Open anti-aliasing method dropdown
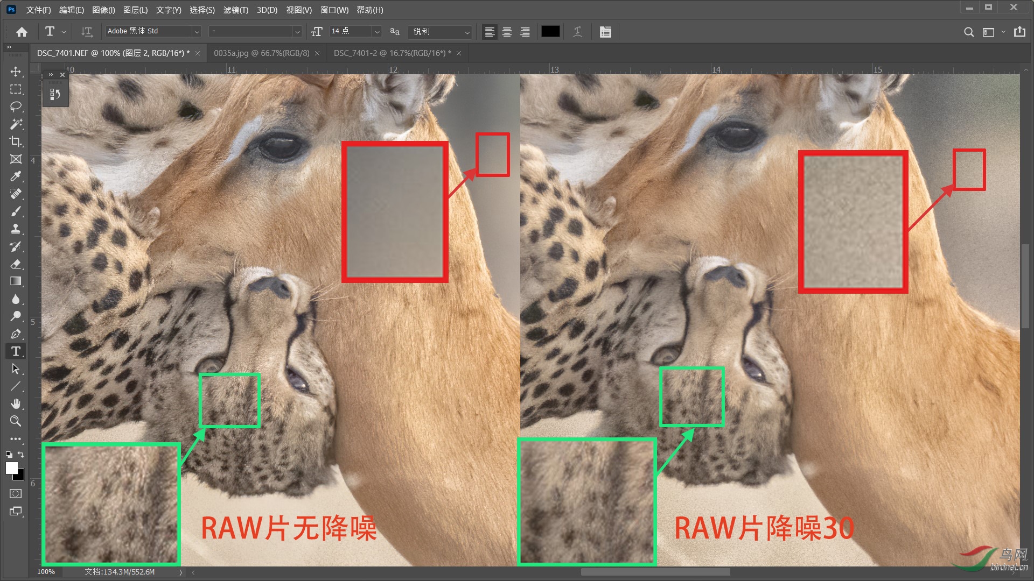Viewport: 1034px width, 581px height. tap(467, 32)
